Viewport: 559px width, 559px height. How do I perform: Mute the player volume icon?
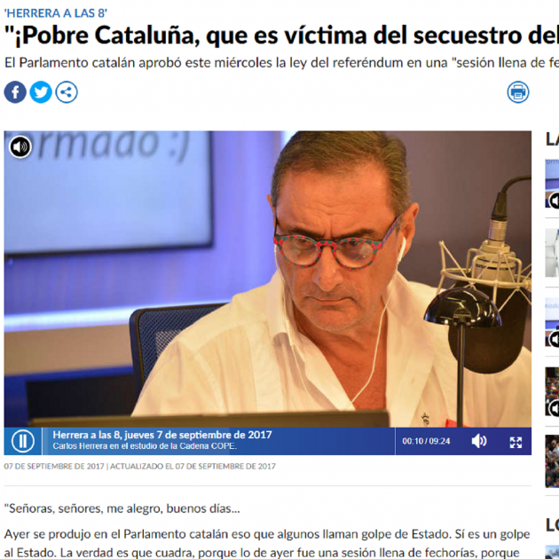pyautogui.click(x=479, y=441)
